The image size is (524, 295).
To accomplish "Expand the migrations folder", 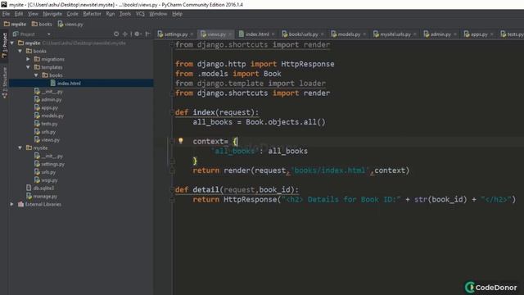I will (29, 59).
